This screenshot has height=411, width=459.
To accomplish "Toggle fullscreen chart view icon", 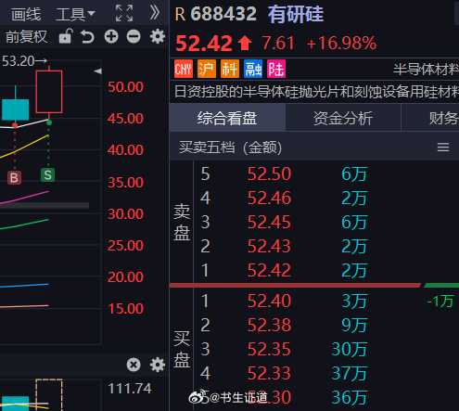I will (124, 13).
